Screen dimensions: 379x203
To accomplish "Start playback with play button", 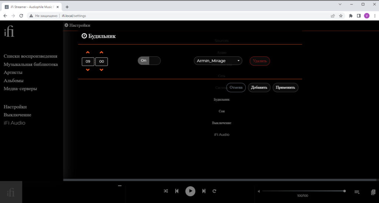I will pos(190,191).
